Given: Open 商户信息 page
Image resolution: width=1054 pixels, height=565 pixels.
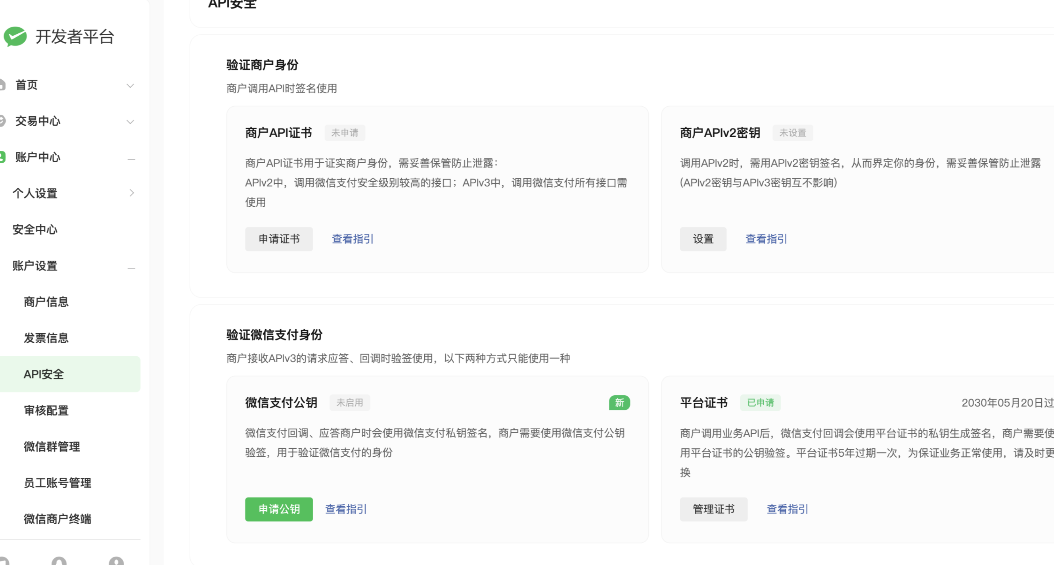Looking at the screenshot, I should (x=46, y=302).
